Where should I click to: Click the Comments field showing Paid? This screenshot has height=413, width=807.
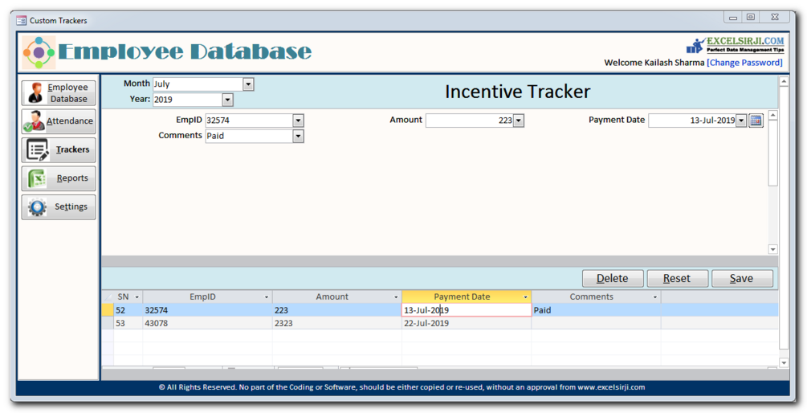pos(249,136)
